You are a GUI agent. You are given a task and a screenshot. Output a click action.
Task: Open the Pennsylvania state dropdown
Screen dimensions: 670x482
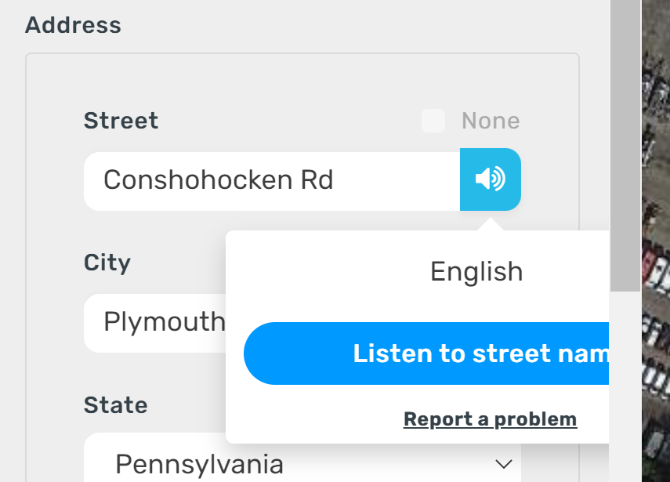298,464
